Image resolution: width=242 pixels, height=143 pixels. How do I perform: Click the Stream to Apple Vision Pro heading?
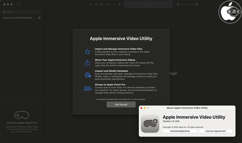tap(110, 85)
